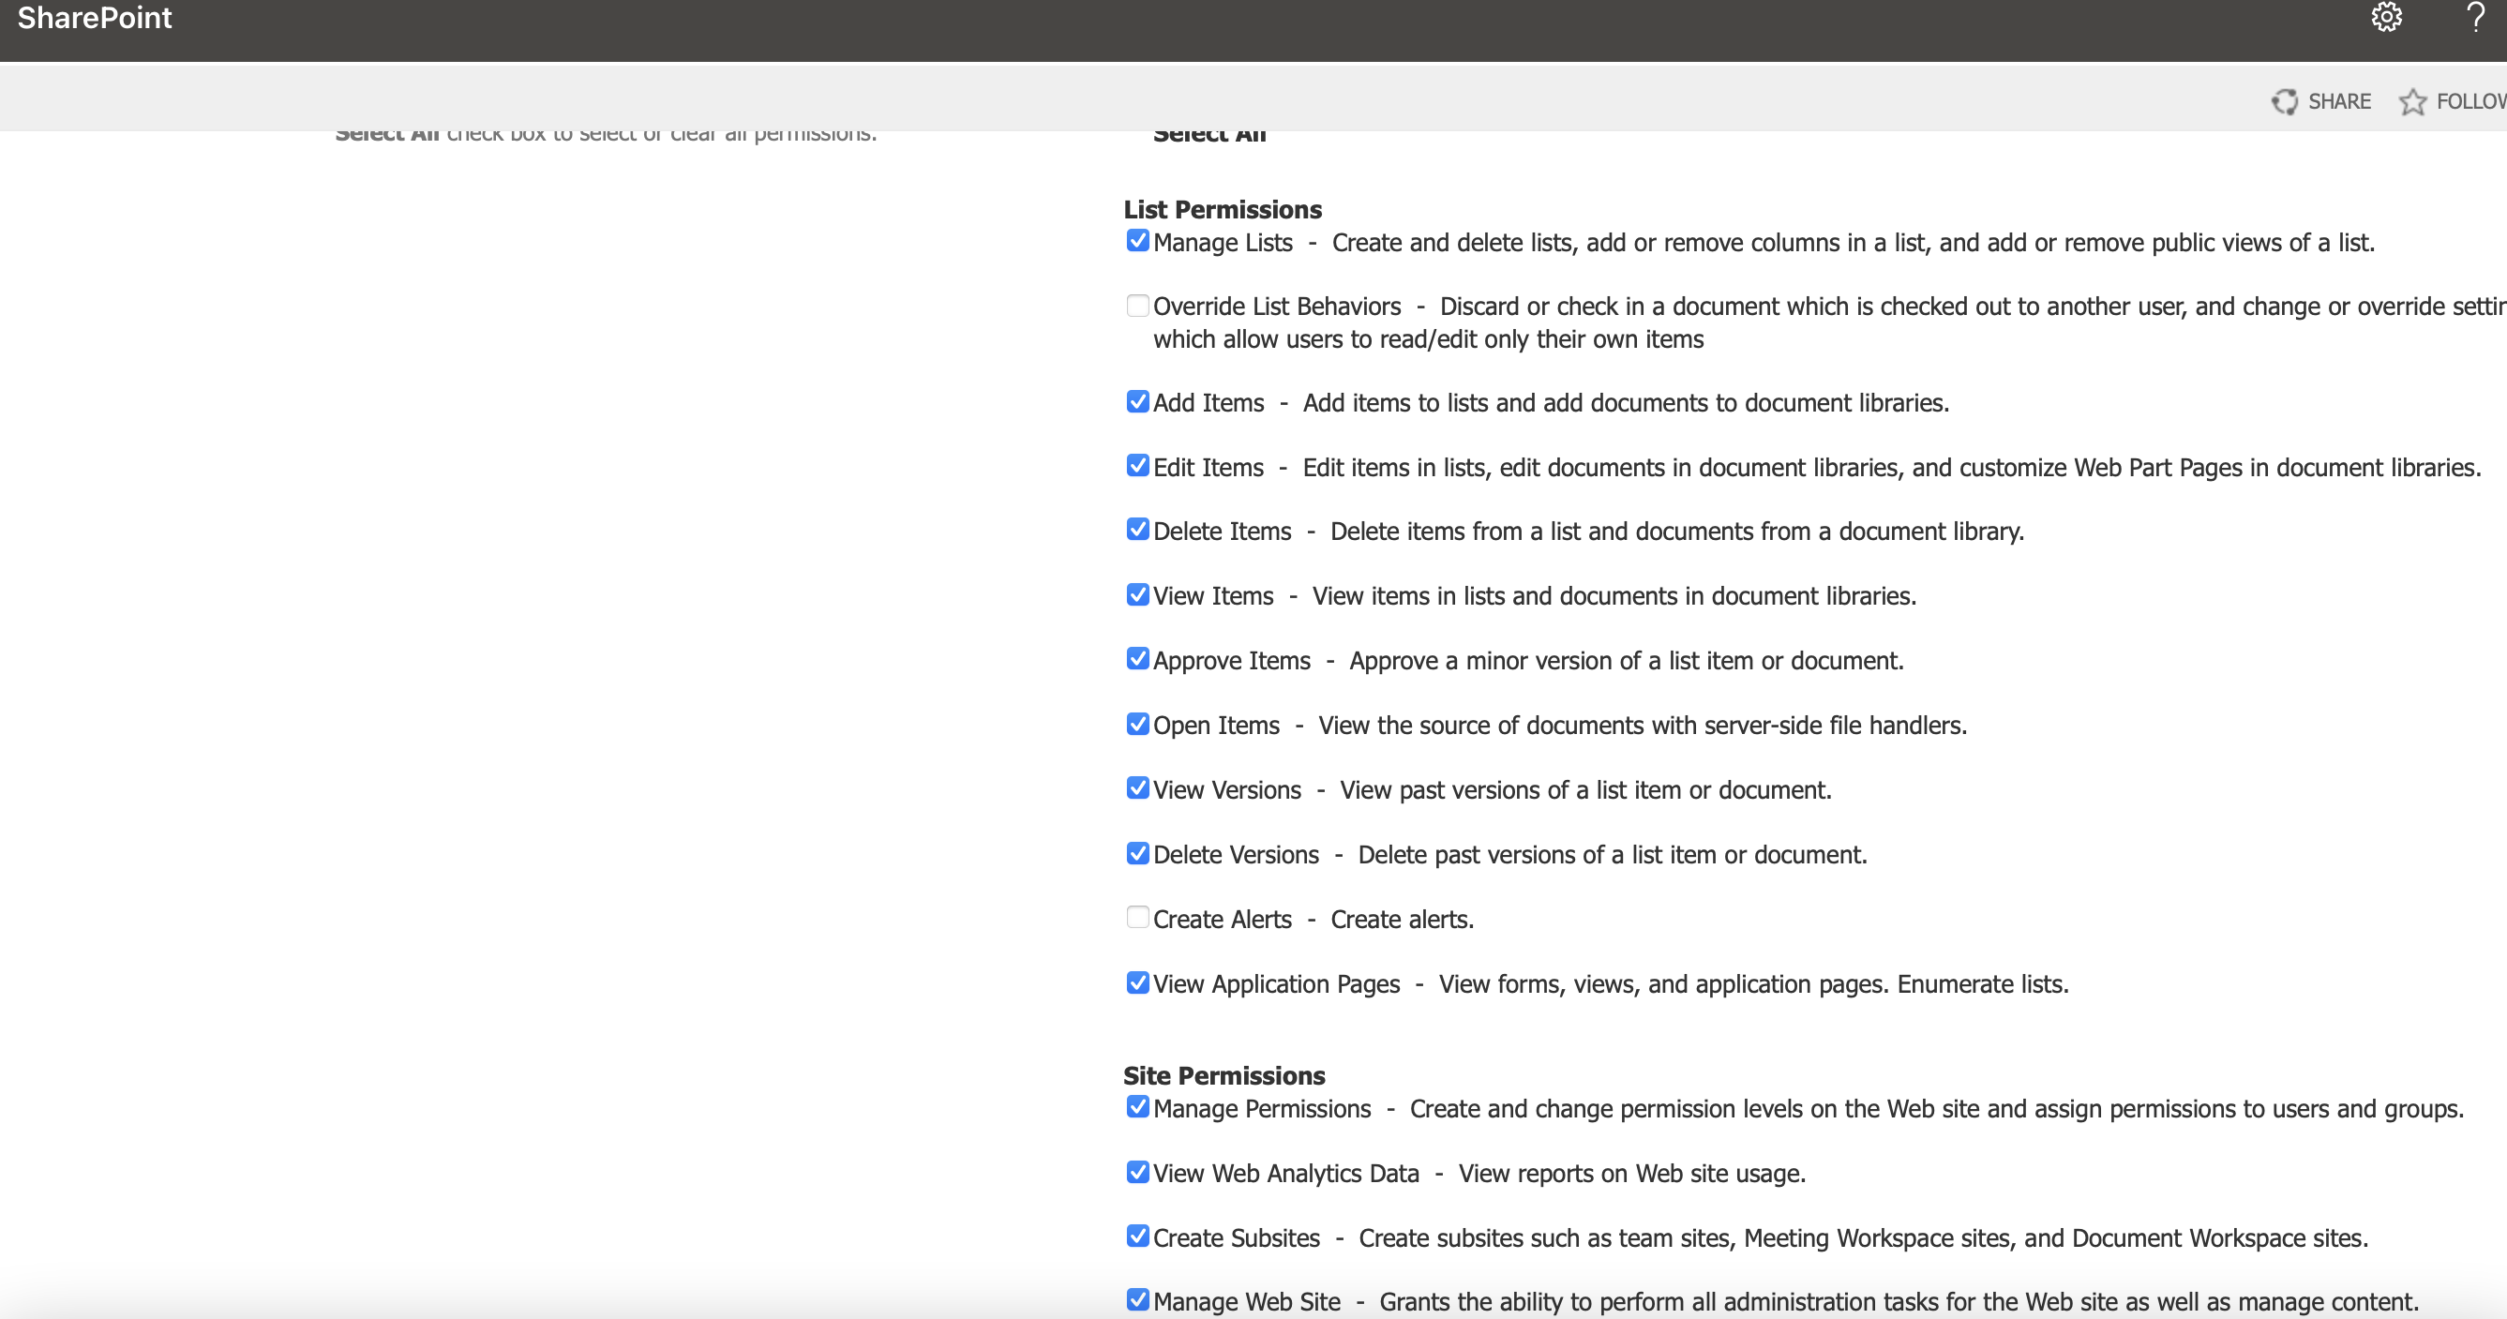Click the 'Site Permissions' heading
Screen dimensions: 2507x1319
(x=1224, y=1075)
